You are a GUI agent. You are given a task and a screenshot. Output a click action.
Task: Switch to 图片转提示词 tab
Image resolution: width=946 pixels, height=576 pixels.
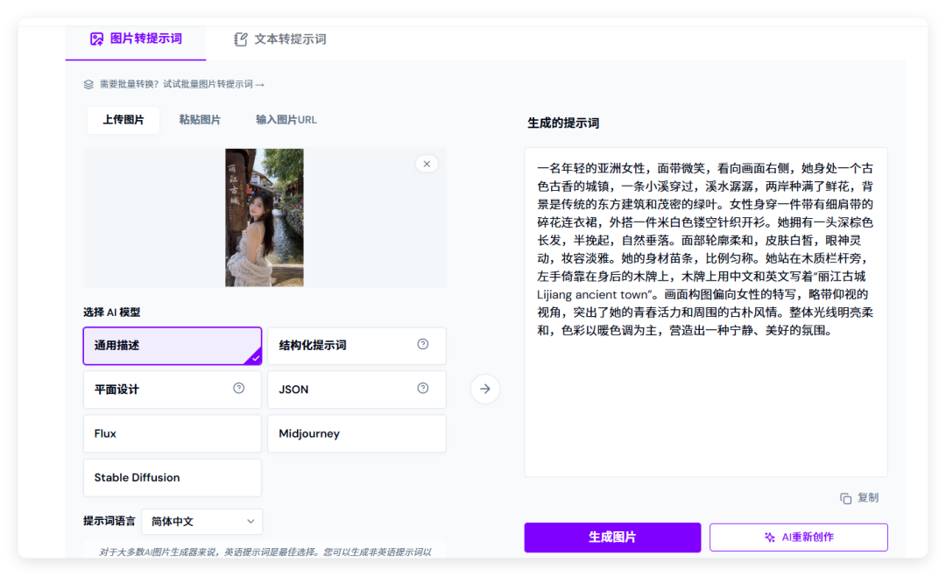(136, 39)
